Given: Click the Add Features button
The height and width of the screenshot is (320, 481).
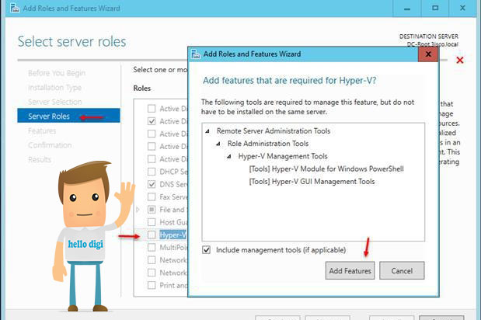Looking at the screenshot, I should [x=350, y=270].
